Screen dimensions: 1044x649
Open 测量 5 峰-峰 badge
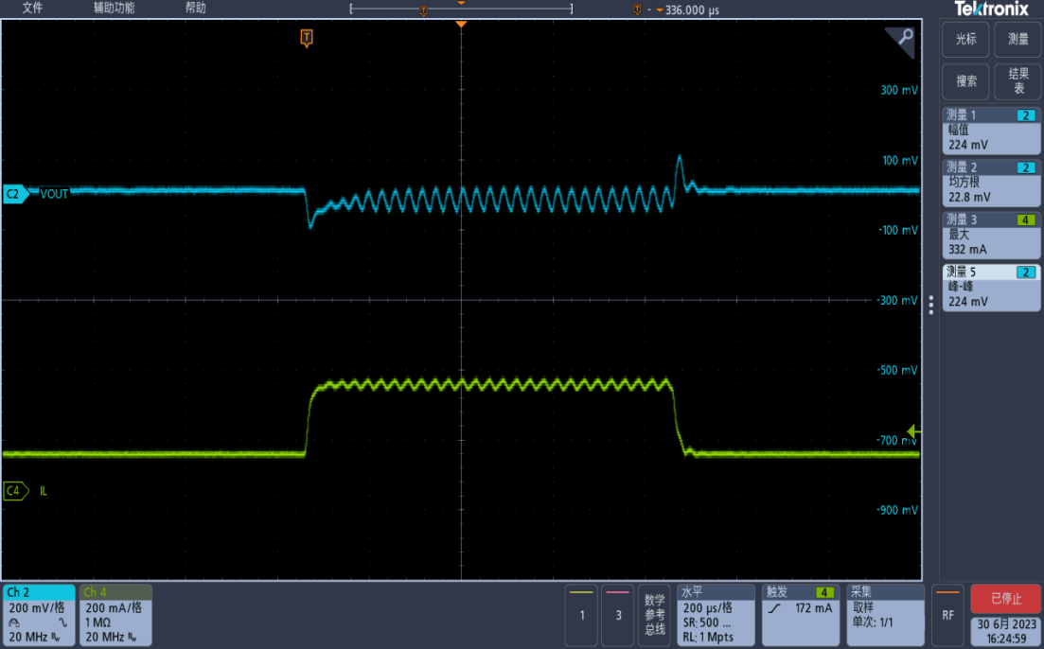[x=991, y=287]
